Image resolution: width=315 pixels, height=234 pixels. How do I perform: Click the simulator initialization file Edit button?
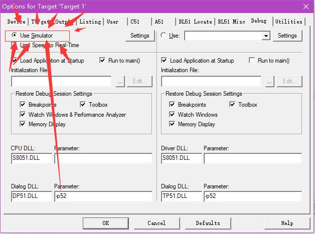(x=139, y=81)
